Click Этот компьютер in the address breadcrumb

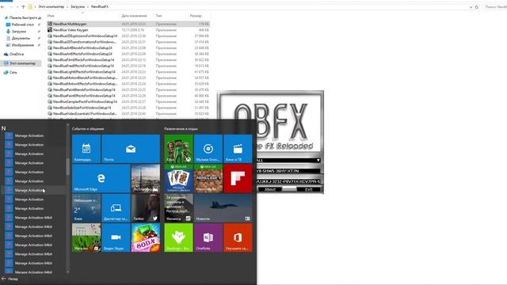[51, 6]
